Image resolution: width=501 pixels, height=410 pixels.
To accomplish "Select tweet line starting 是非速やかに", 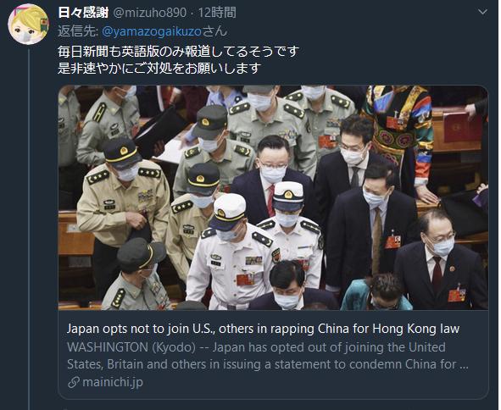I will 159,68.
